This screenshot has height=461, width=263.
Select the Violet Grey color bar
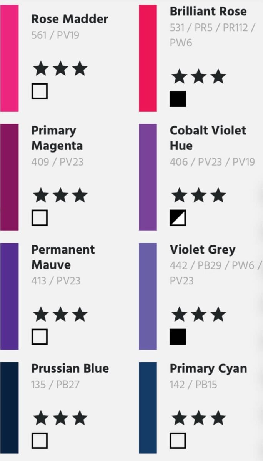(148, 296)
